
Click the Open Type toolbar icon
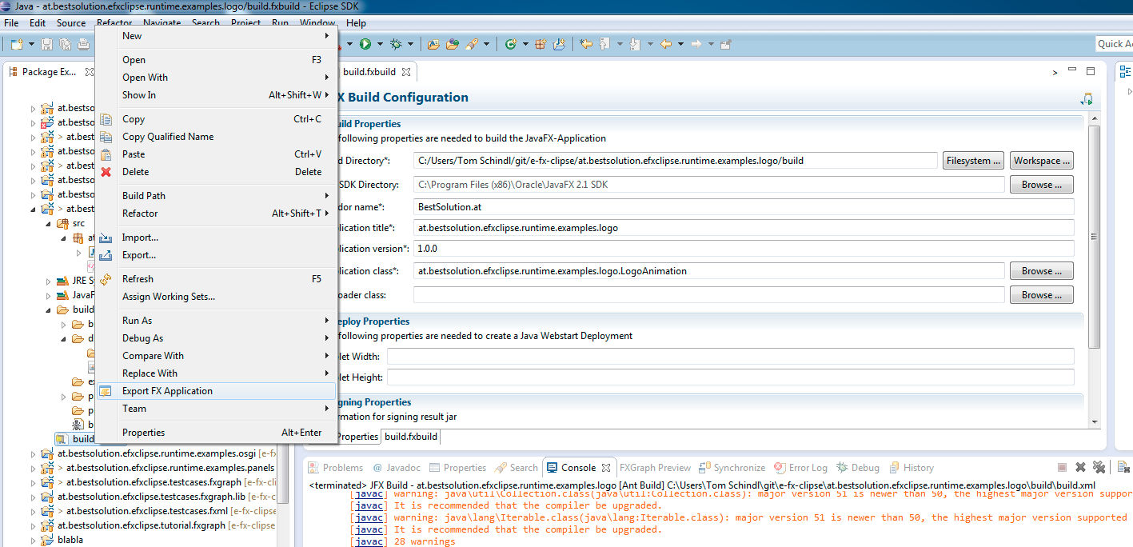click(x=433, y=44)
